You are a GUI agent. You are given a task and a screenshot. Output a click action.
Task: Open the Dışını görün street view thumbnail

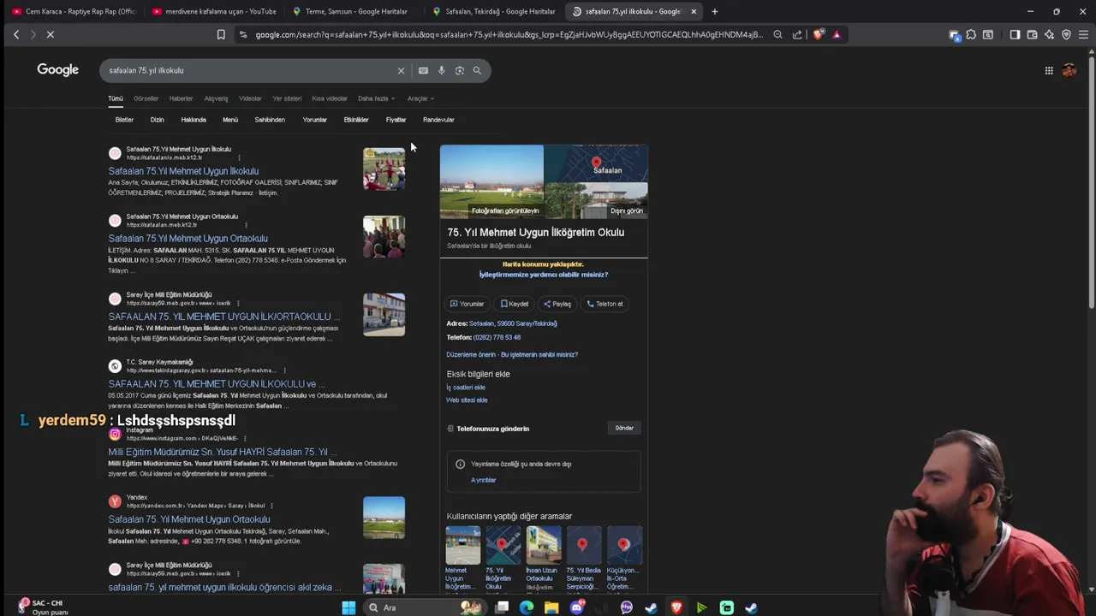point(596,200)
